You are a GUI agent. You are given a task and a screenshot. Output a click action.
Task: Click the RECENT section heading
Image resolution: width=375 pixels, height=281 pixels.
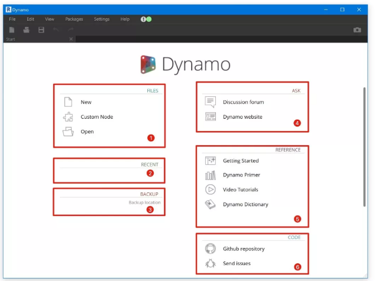click(x=150, y=165)
